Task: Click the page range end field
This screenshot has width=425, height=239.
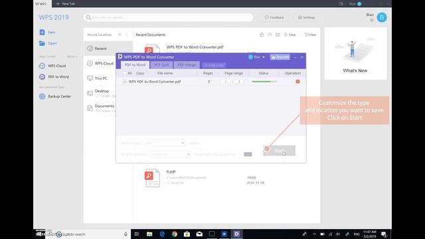Action: (x=238, y=82)
